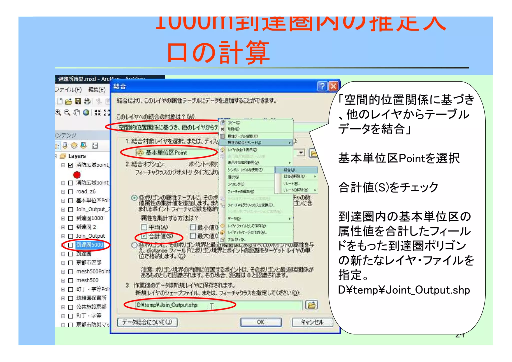
Task: Select the Zoom In magnifier tool
Action: tap(58, 112)
